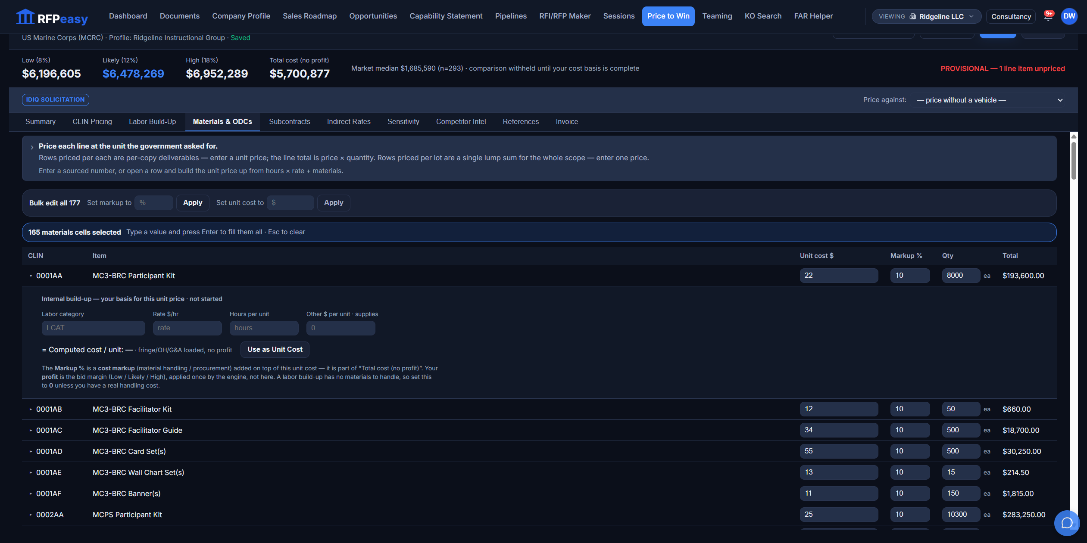1087x543 pixels.
Task: Open the Ridgeline LLC viewing dropdown
Action: coord(926,16)
